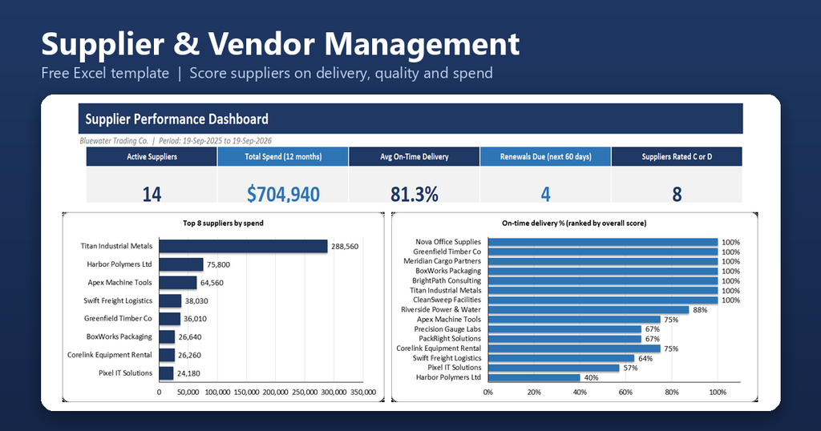821x431 pixels.
Task: Select the Renewals Due (next 60 days) header
Action: (545, 156)
